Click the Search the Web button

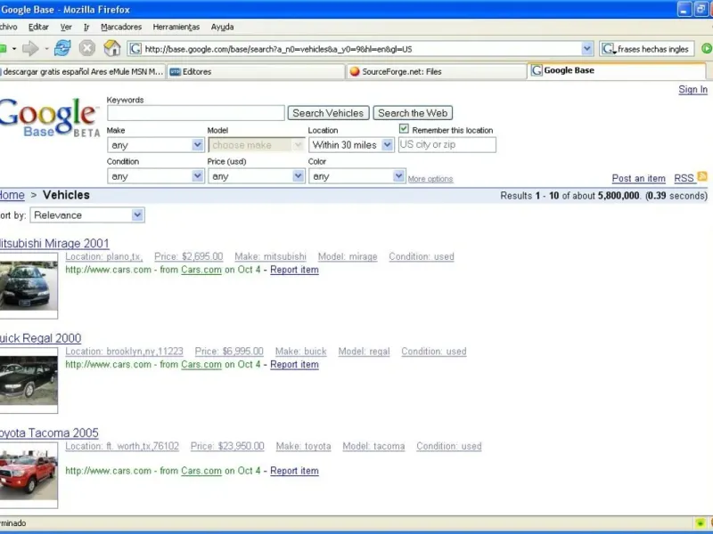(x=413, y=113)
